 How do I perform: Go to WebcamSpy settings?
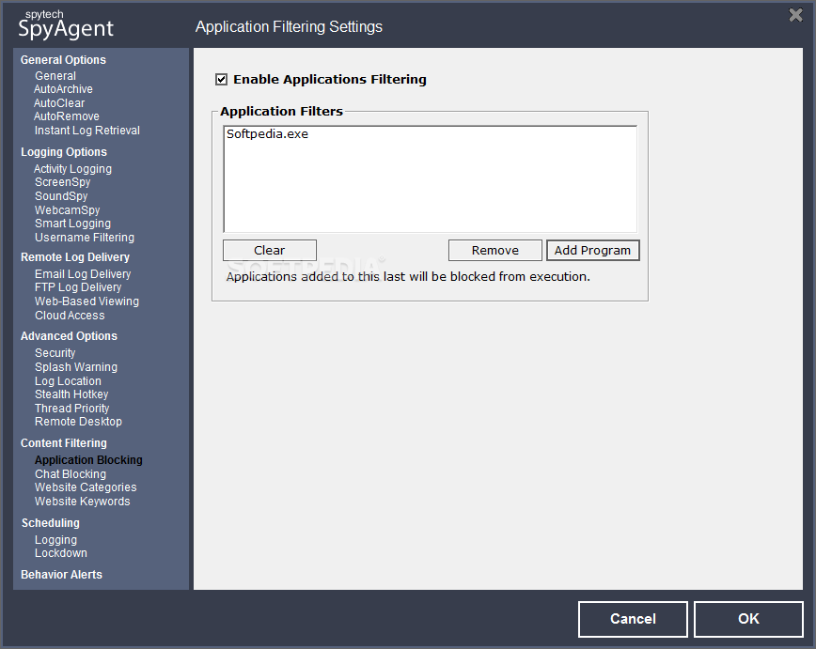tap(67, 210)
